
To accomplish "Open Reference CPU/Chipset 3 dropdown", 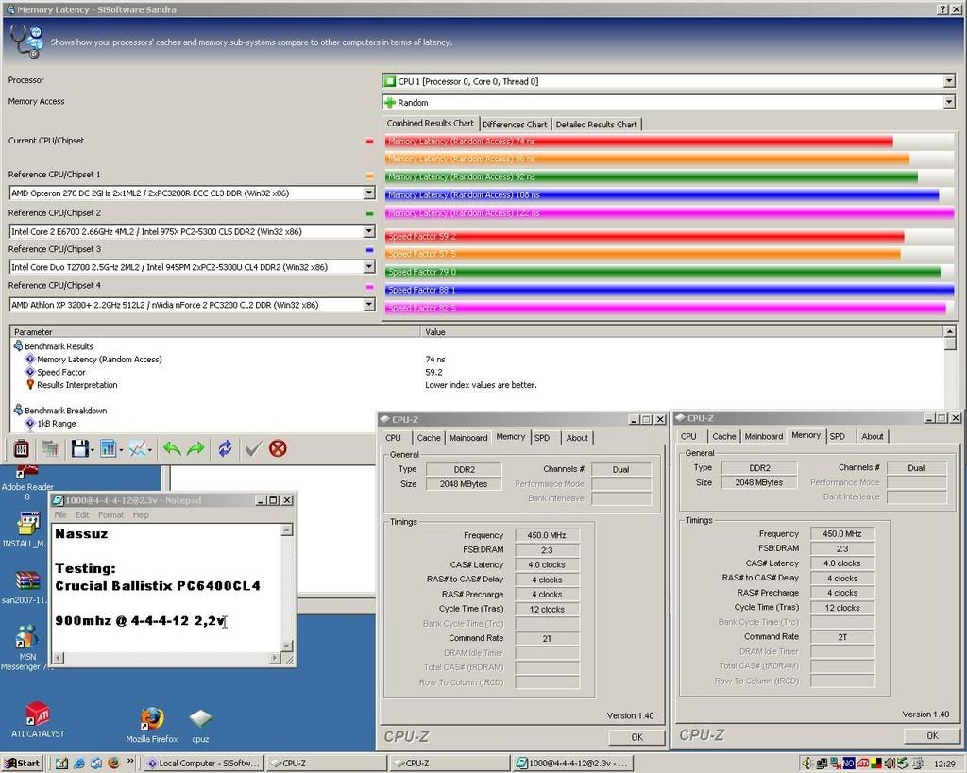I will click(x=369, y=267).
